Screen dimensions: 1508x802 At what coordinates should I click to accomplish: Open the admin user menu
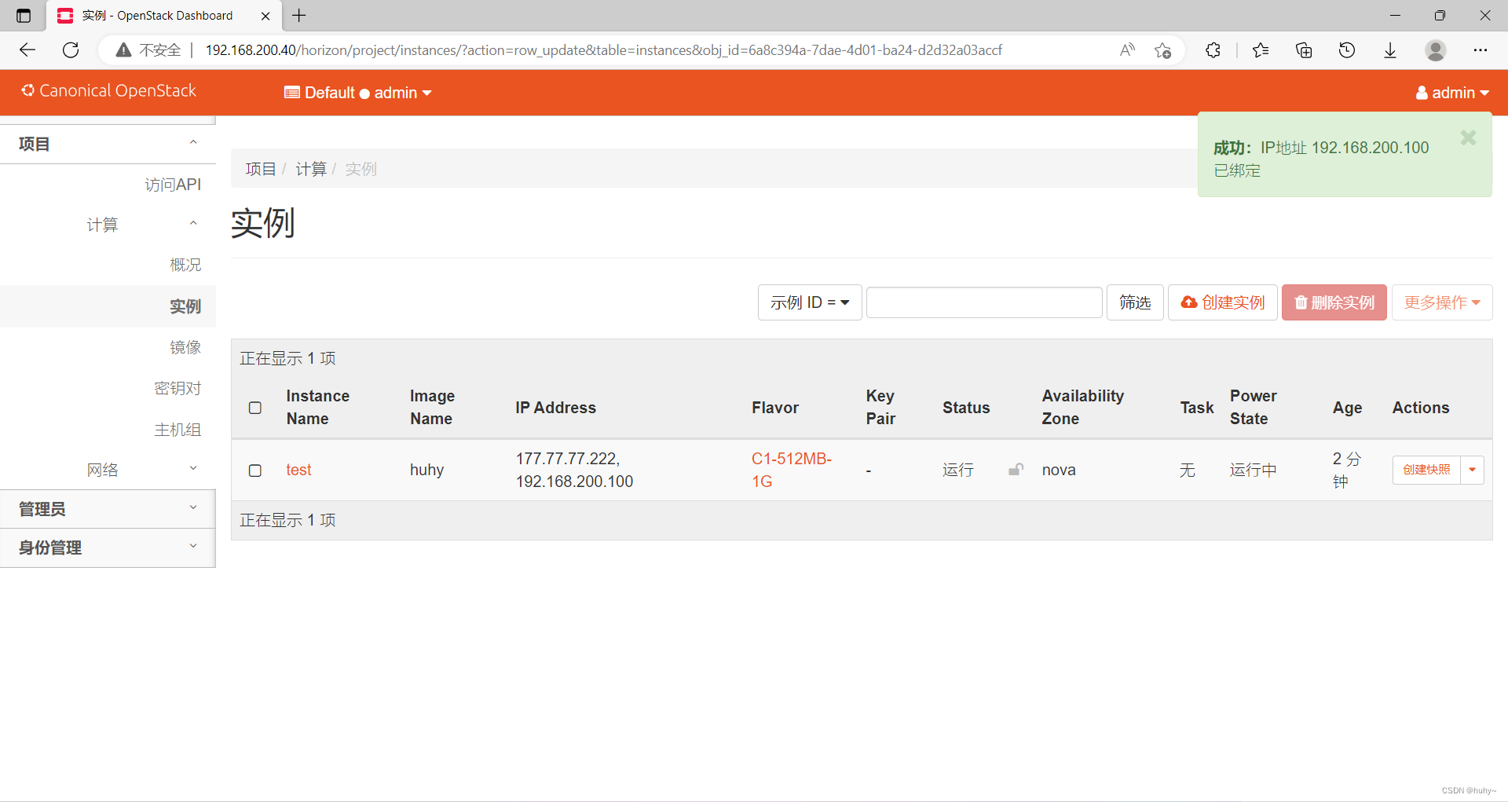tap(1452, 93)
